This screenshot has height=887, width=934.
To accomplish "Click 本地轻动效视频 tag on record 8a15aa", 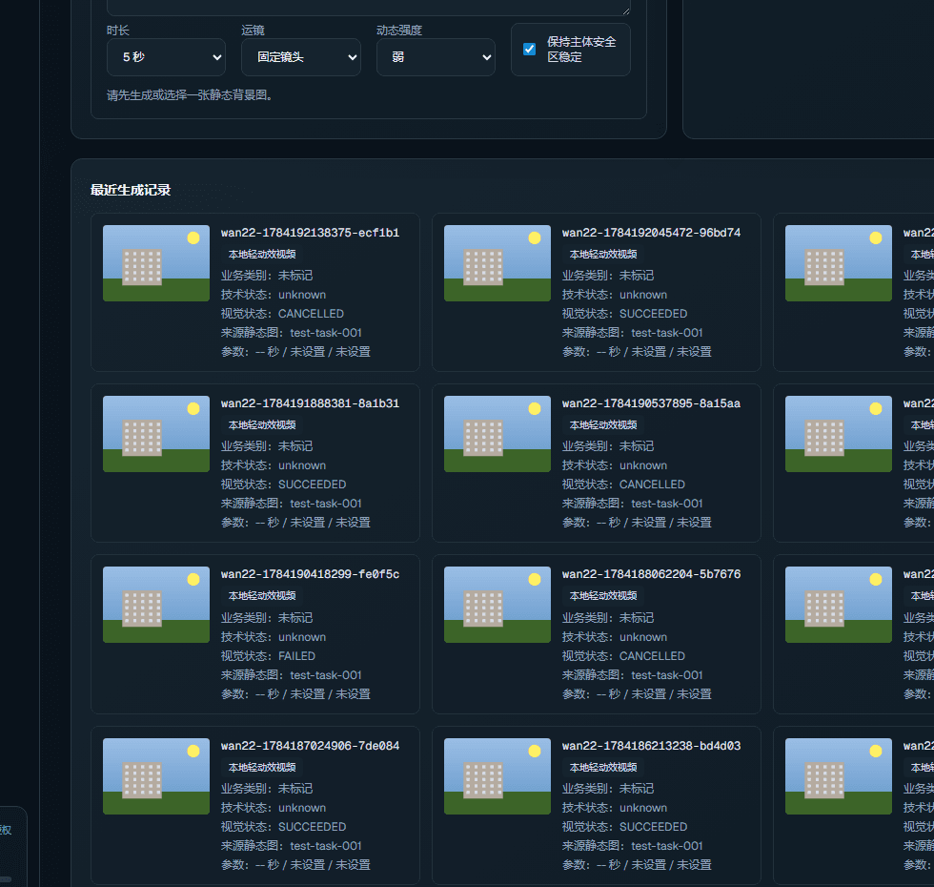I will coord(603,425).
